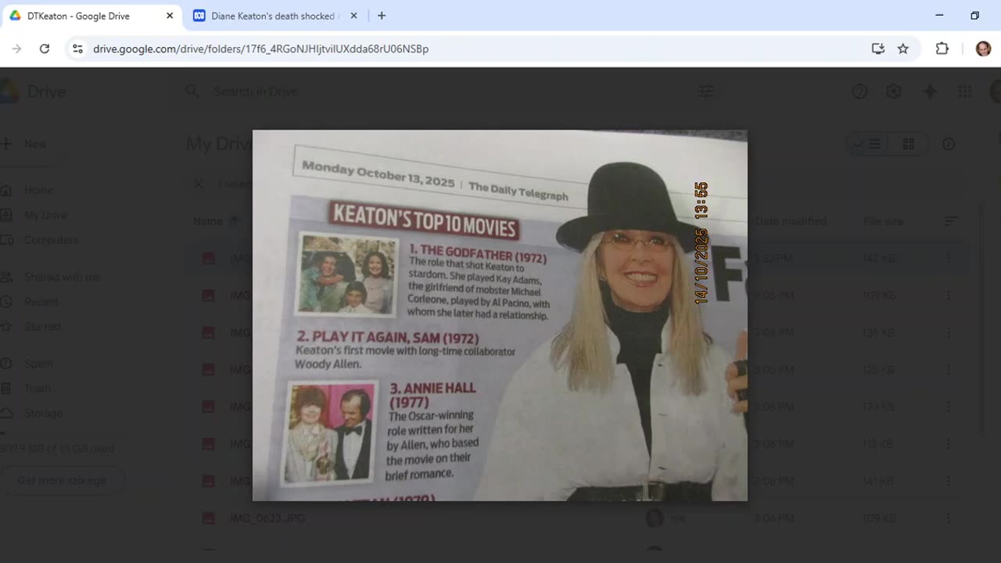1001x563 pixels.
Task: Switch to Diane Keaton's death shocked tab
Action: [274, 16]
